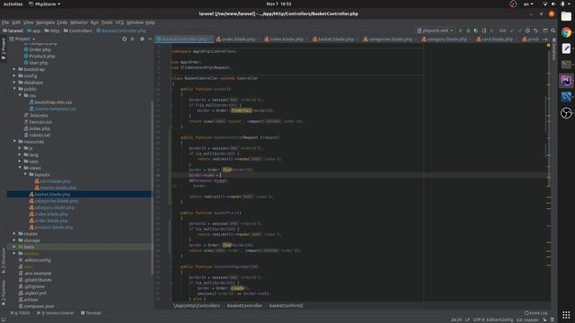Image resolution: width=575 pixels, height=323 pixels.
Task: Open the text editor icon in the dock
Action: [x=566, y=48]
